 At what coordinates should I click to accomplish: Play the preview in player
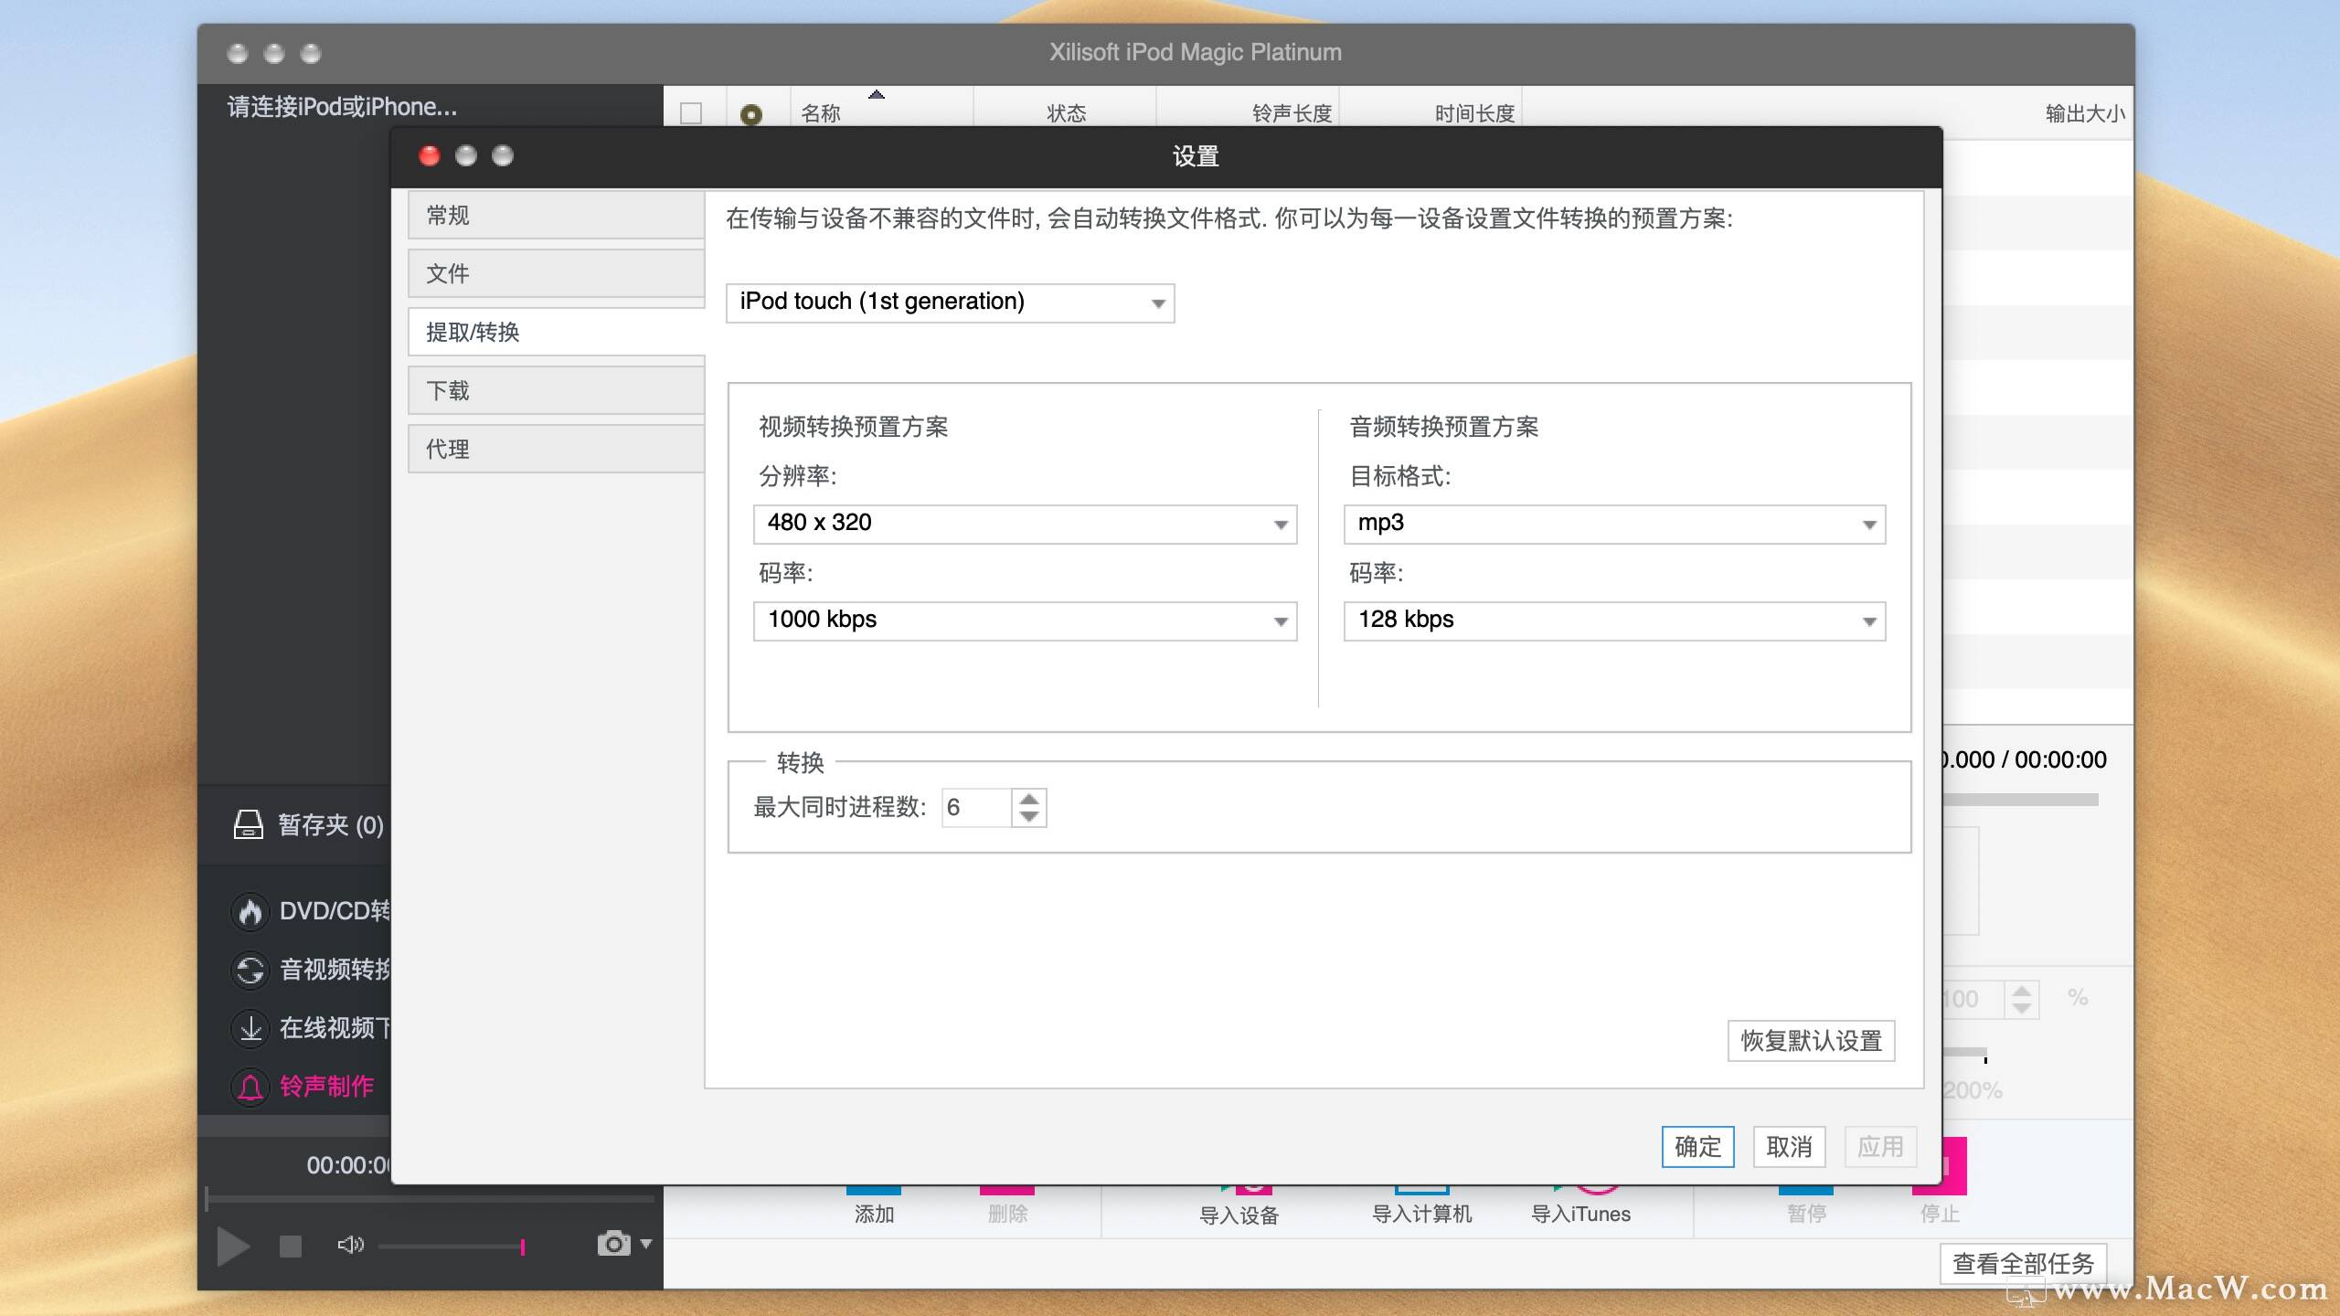[x=233, y=1247]
